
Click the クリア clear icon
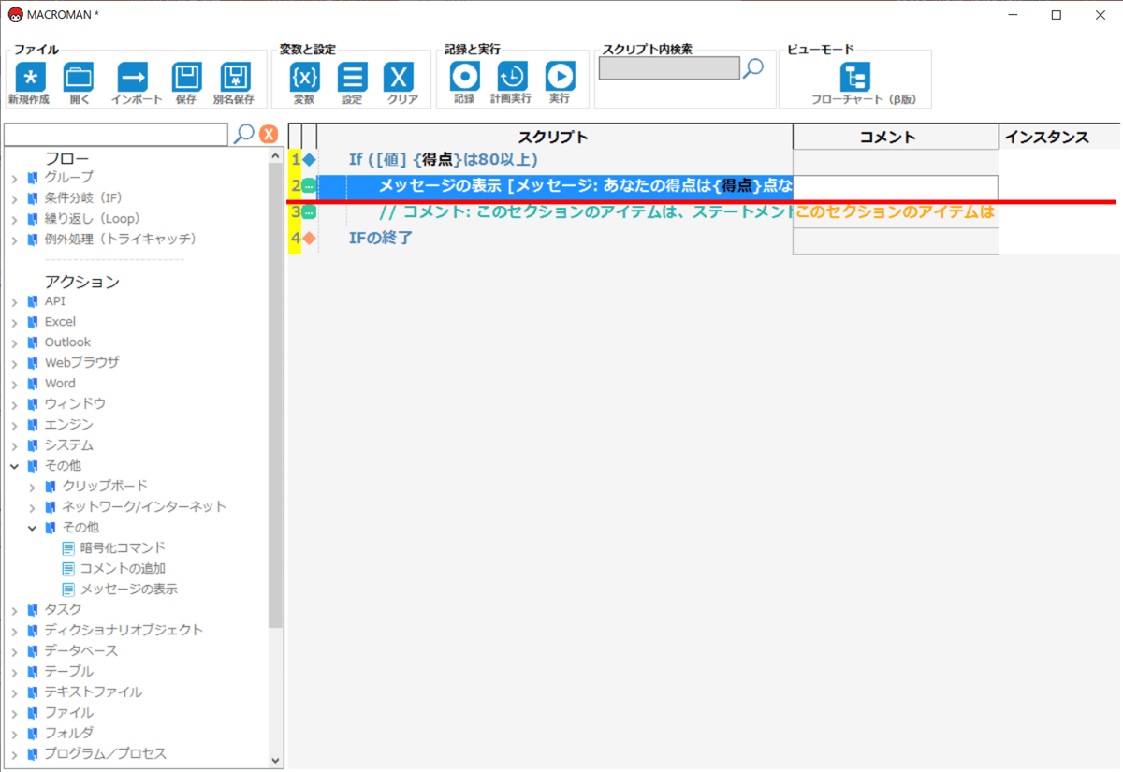tap(400, 77)
